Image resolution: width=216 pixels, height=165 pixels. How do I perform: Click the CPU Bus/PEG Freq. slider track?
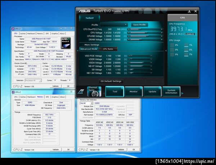click(x=145, y=29)
